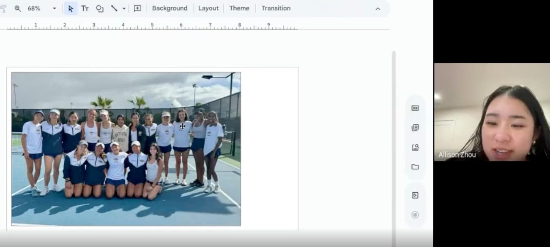The image size is (550, 247).
Task: Open the Theme panel
Action: click(x=239, y=8)
